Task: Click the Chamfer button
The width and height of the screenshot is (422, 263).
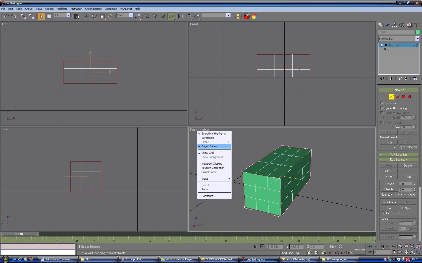Action: click(389, 189)
